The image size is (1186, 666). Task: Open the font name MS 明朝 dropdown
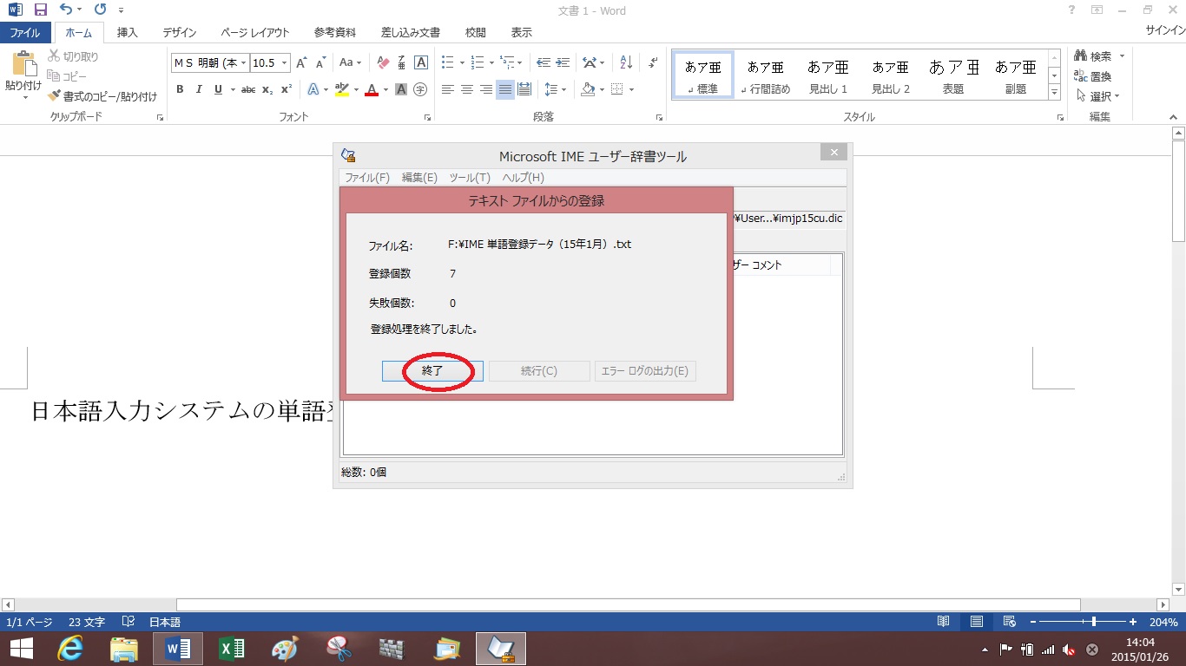[244, 63]
